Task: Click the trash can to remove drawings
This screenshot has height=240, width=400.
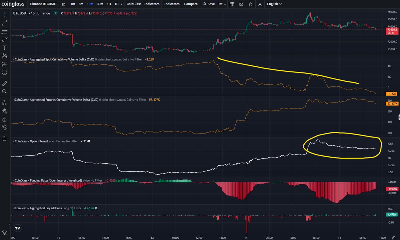Action: [x=4, y=138]
